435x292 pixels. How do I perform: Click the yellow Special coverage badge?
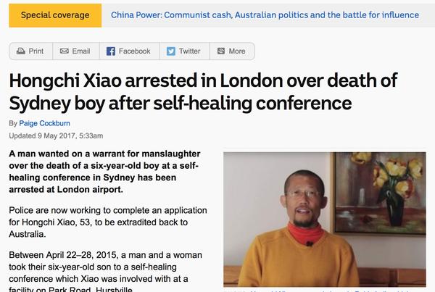coord(55,15)
